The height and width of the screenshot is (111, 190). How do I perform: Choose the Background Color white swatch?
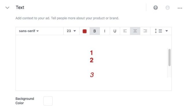coord(48,101)
